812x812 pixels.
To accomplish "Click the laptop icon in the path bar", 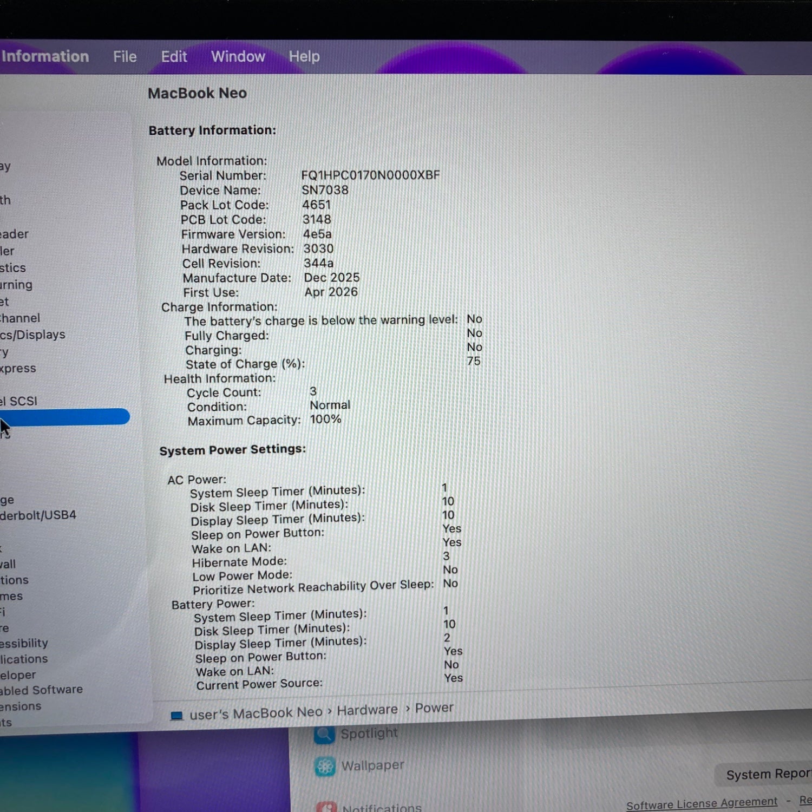I will 176,716.
